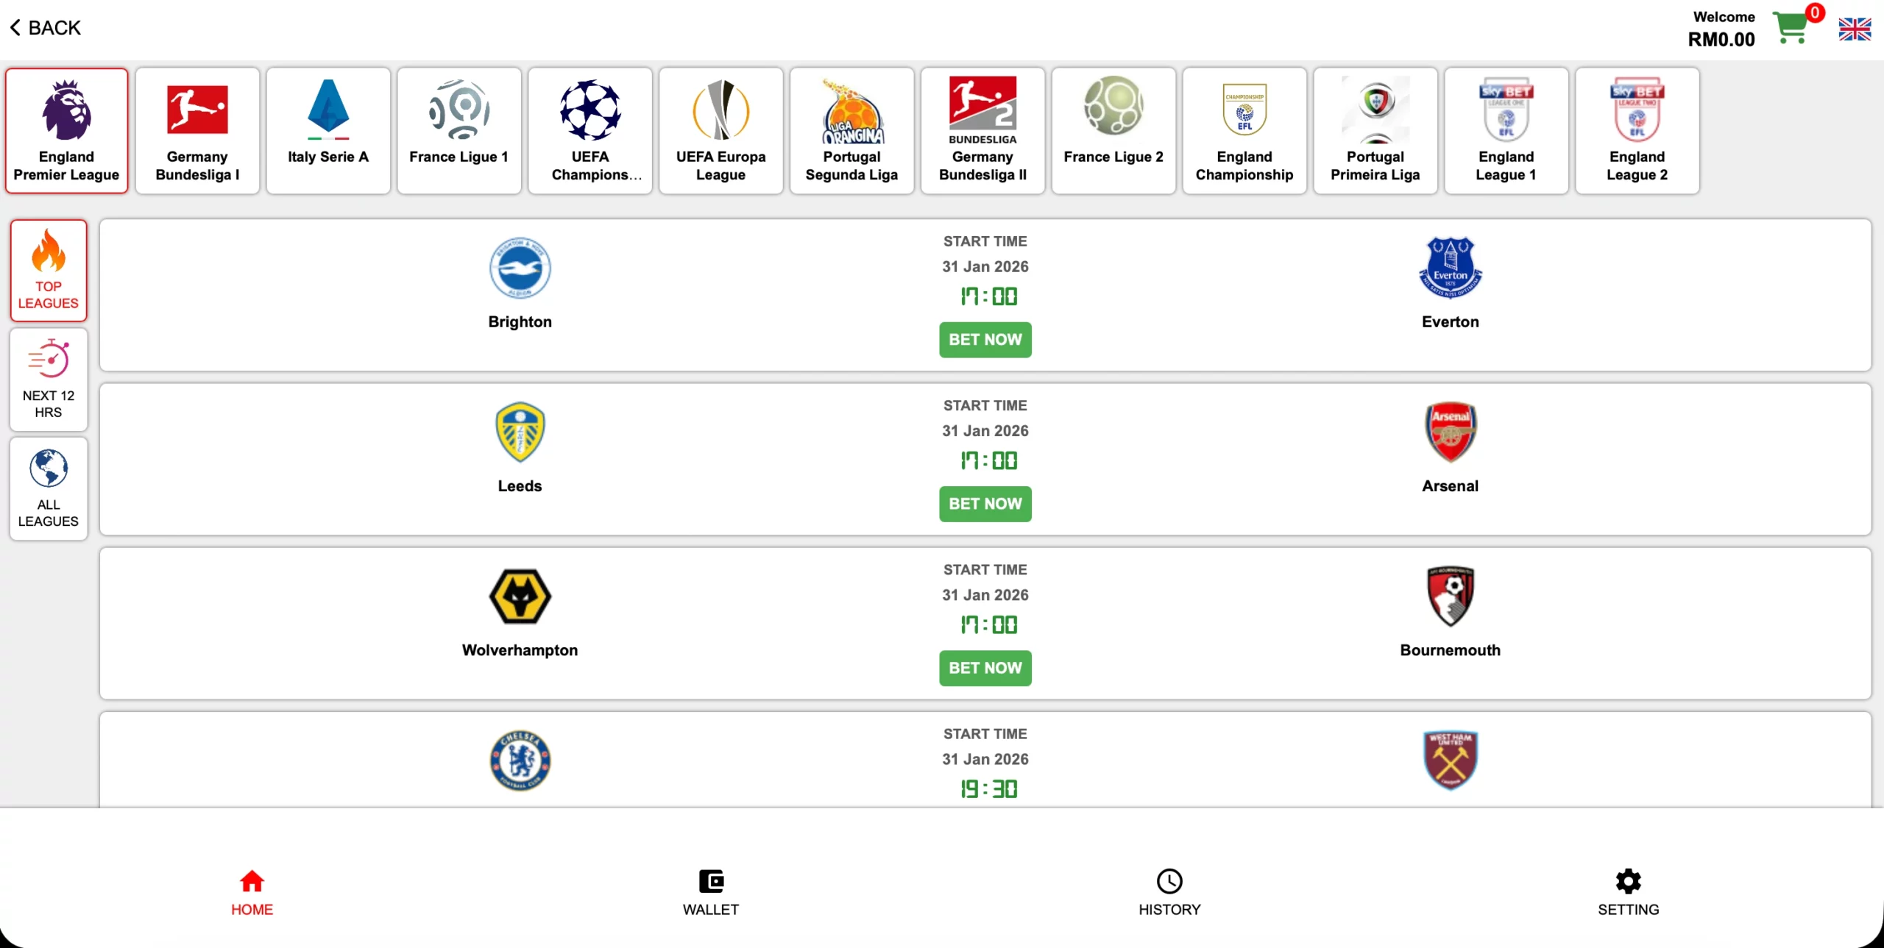
Task: Switch to the History tab
Action: point(1169,892)
